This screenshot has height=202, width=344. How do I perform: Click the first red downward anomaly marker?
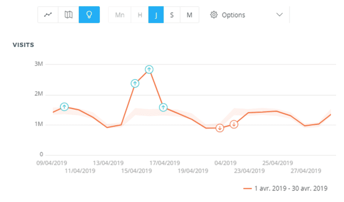220,128
